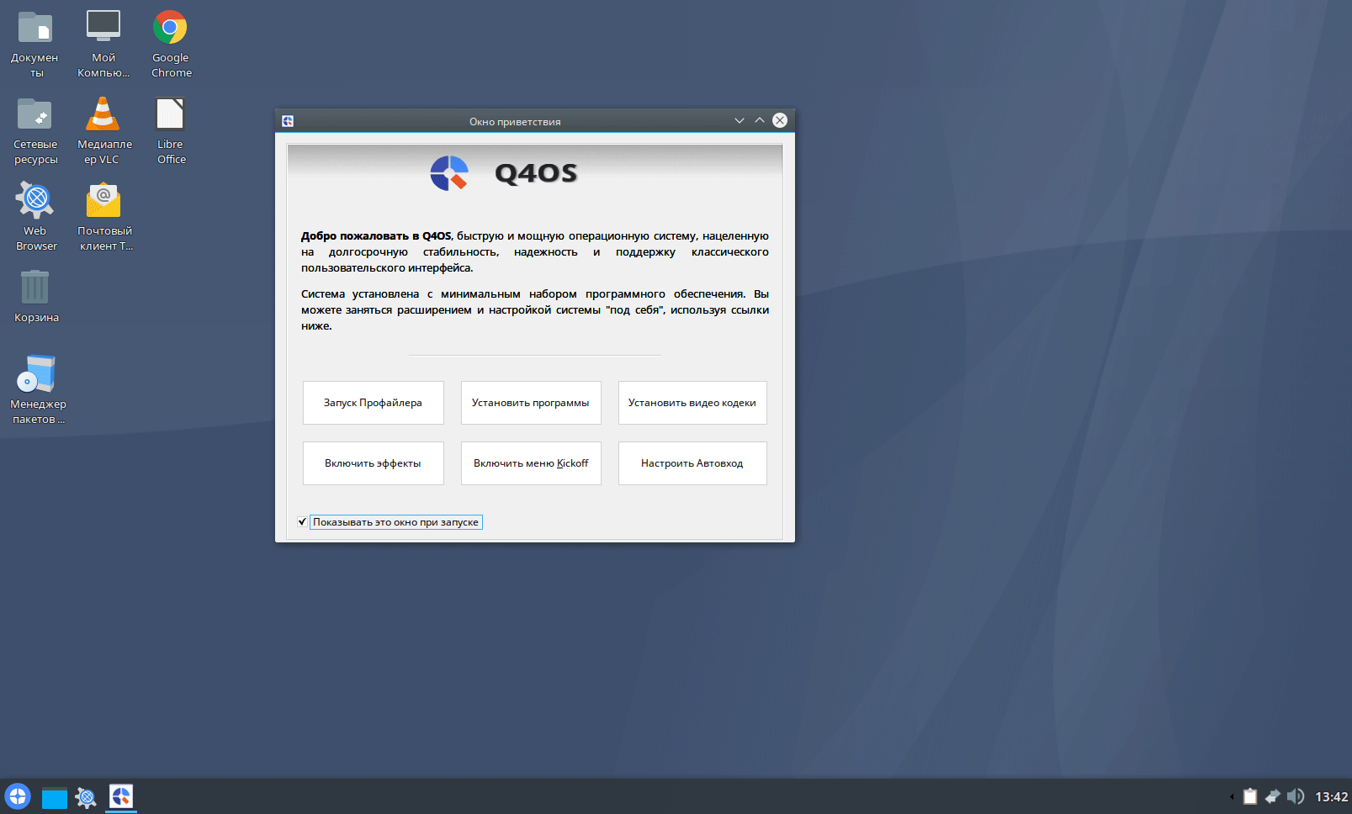Close the Окно приветствия window
This screenshot has width=1352, height=814.
coord(780,120)
